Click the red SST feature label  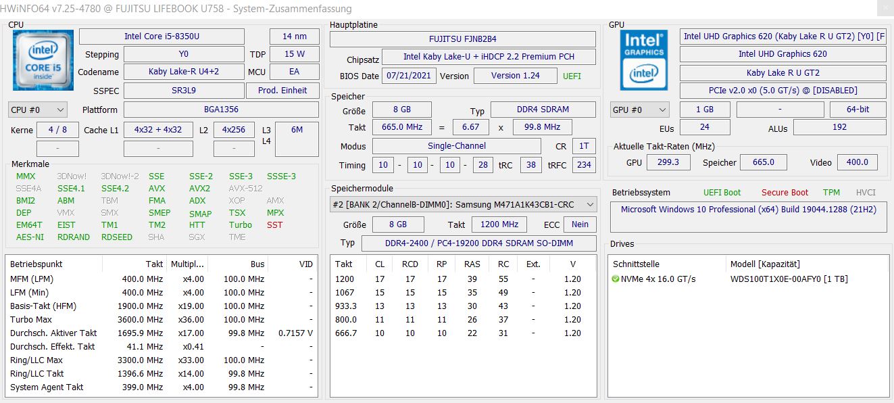point(274,225)
